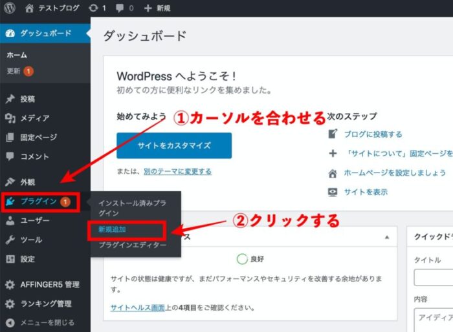Click the plus icon beside 「サイトについて」固定ページ
The height and width of the screenshot is (332, 453).
[x=333, y=153]
